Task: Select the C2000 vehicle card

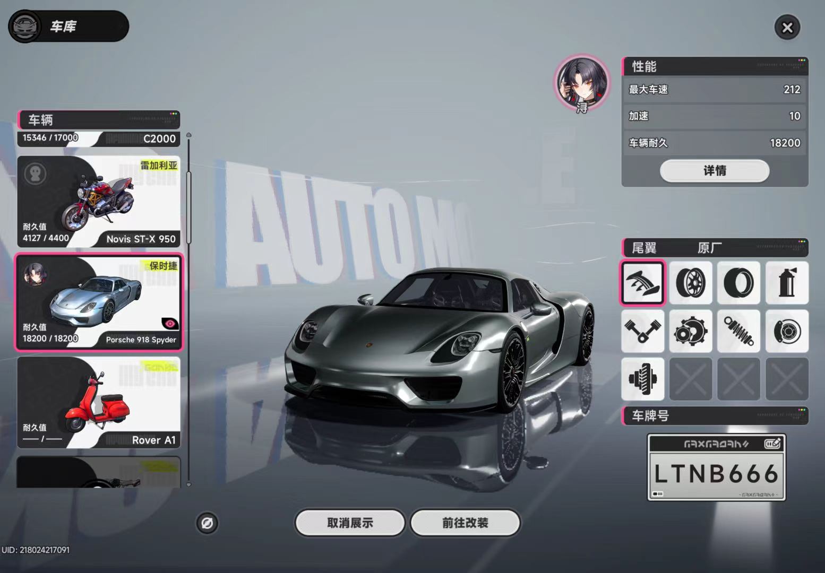Action: click(x=99, y=139)
